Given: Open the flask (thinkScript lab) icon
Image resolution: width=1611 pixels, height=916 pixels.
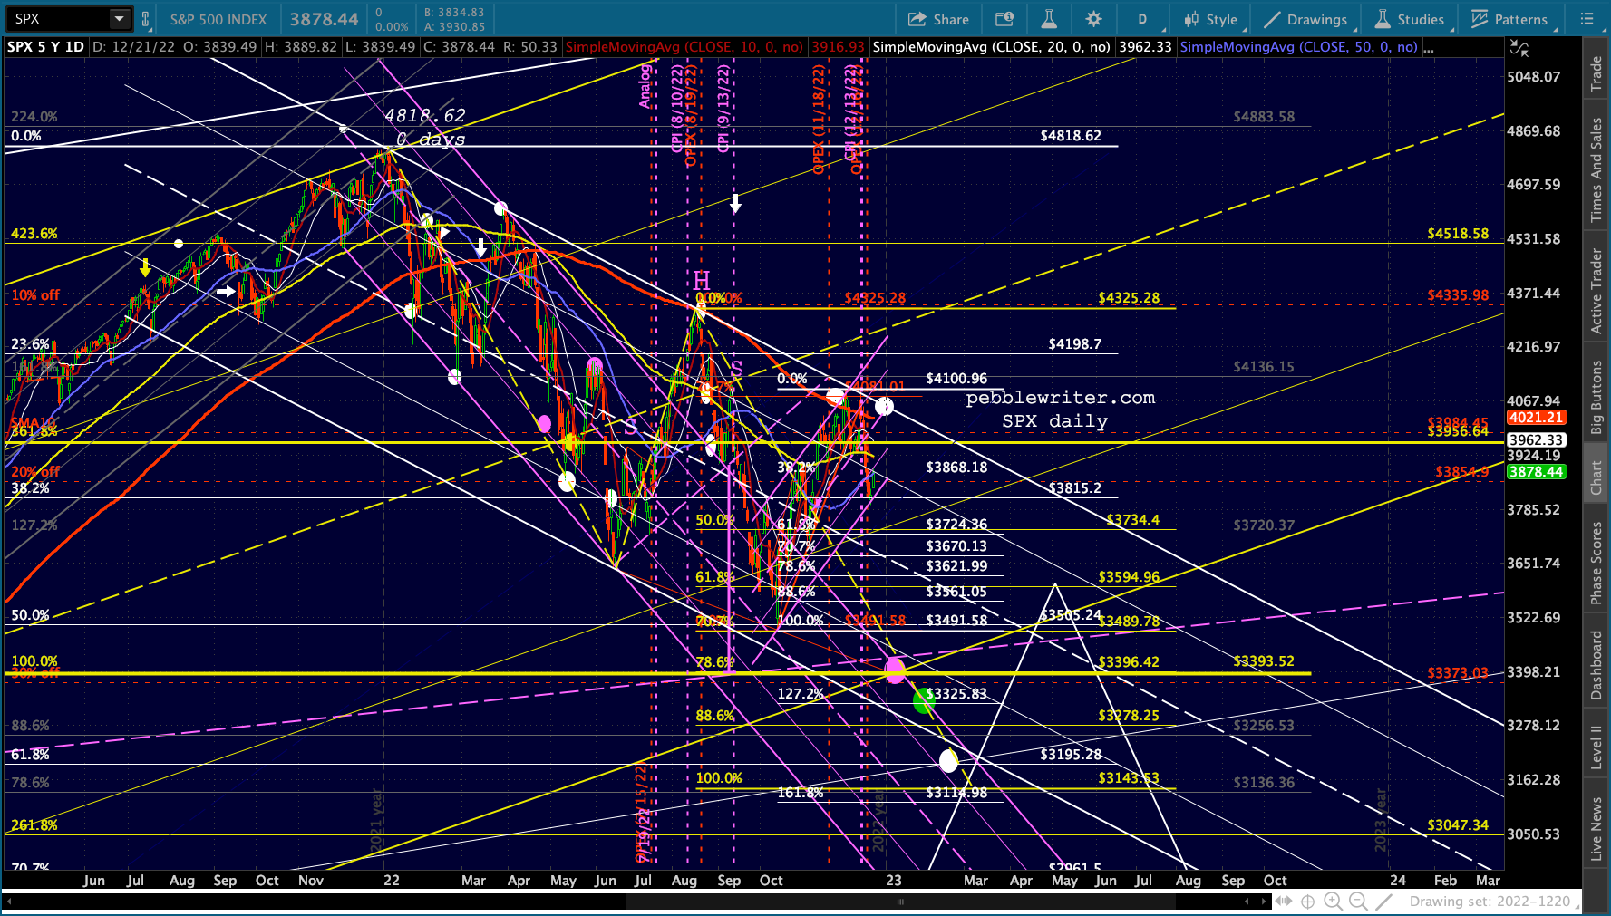Looking at the screenshot, I should tap(1049, 19).
